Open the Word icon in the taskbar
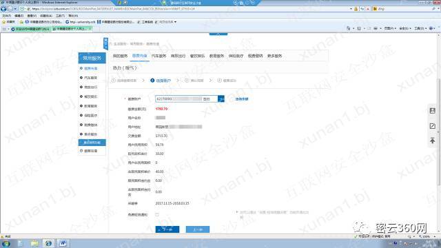The image size is (441, 248). (63, 243)
